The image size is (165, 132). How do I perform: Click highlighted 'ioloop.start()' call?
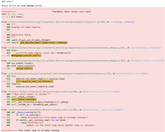(24, 68)
